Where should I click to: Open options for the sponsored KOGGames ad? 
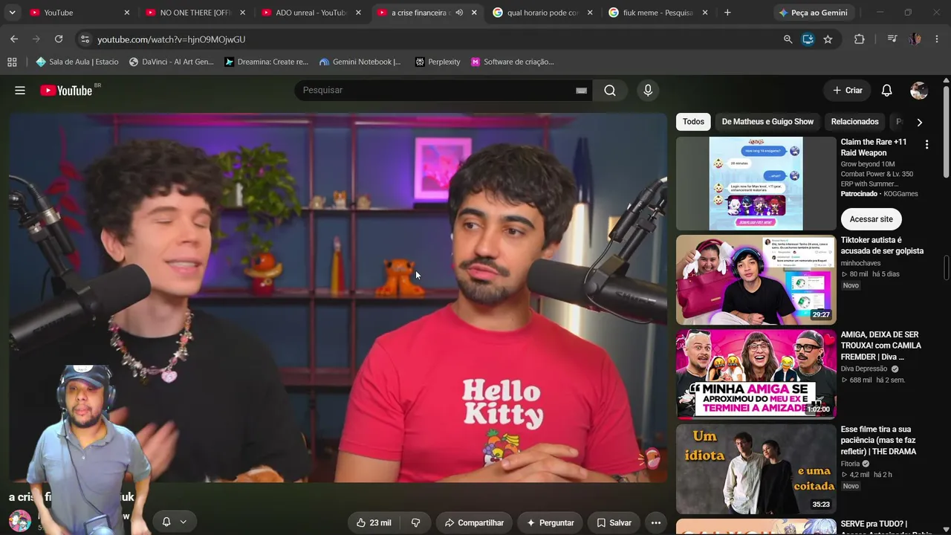pyautogui.click(x=926, y=145)
